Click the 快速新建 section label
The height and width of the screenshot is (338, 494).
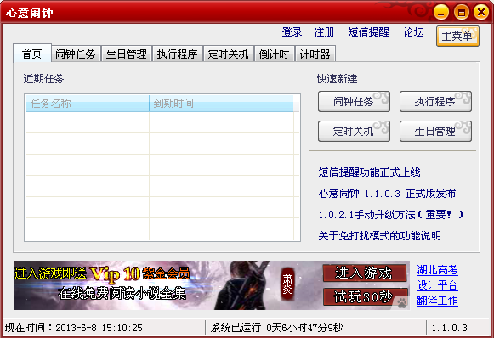(x=337, y=79)
